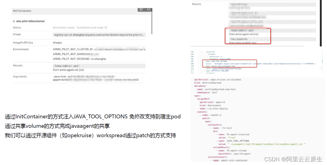Select the 'kind: Deployment' YAML line
Viewport: 327px width, 165px height.
(210, 105)
